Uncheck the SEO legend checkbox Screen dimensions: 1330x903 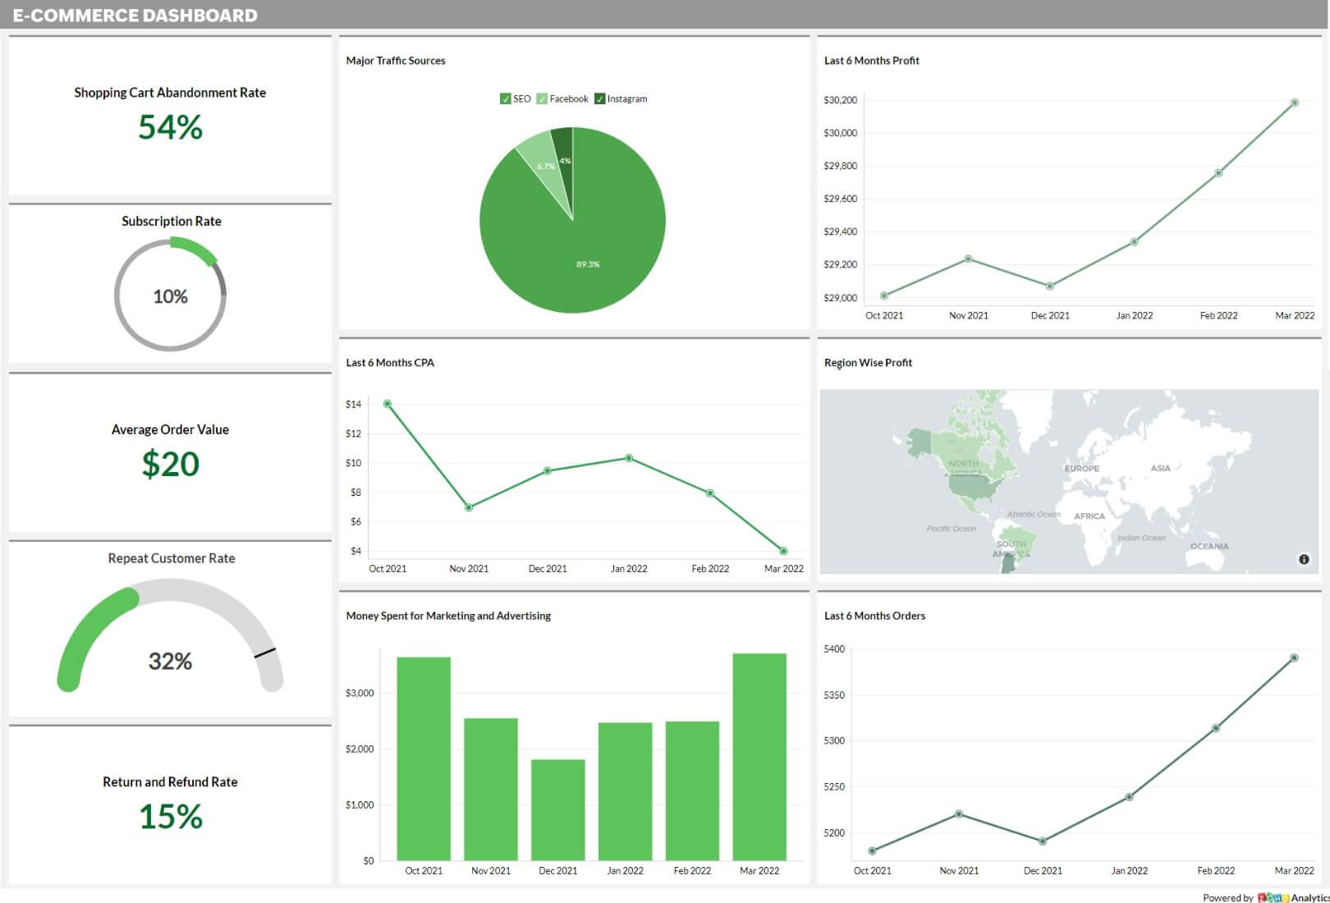504,99
